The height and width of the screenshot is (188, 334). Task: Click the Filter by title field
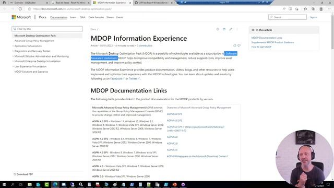pos(47,29)
